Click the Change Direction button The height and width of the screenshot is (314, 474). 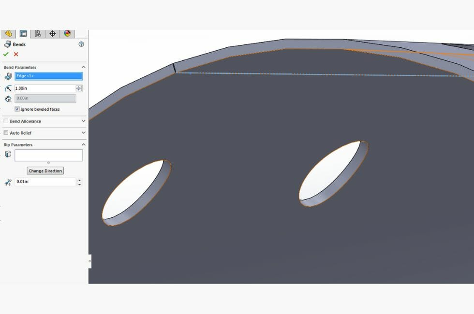click(x=45, y=171)
